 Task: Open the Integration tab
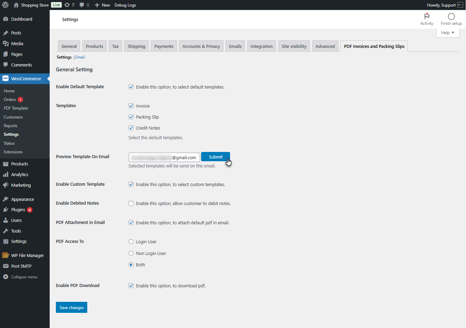[261, 46]
